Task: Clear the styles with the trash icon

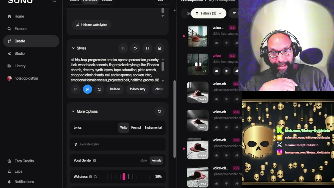Action: click(x=159, y=48)
